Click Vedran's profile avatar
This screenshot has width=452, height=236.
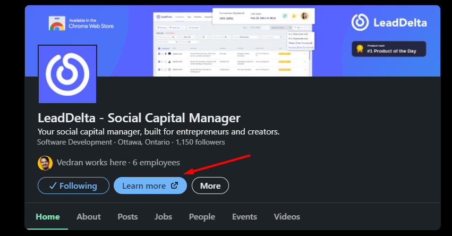coord(45,163)
